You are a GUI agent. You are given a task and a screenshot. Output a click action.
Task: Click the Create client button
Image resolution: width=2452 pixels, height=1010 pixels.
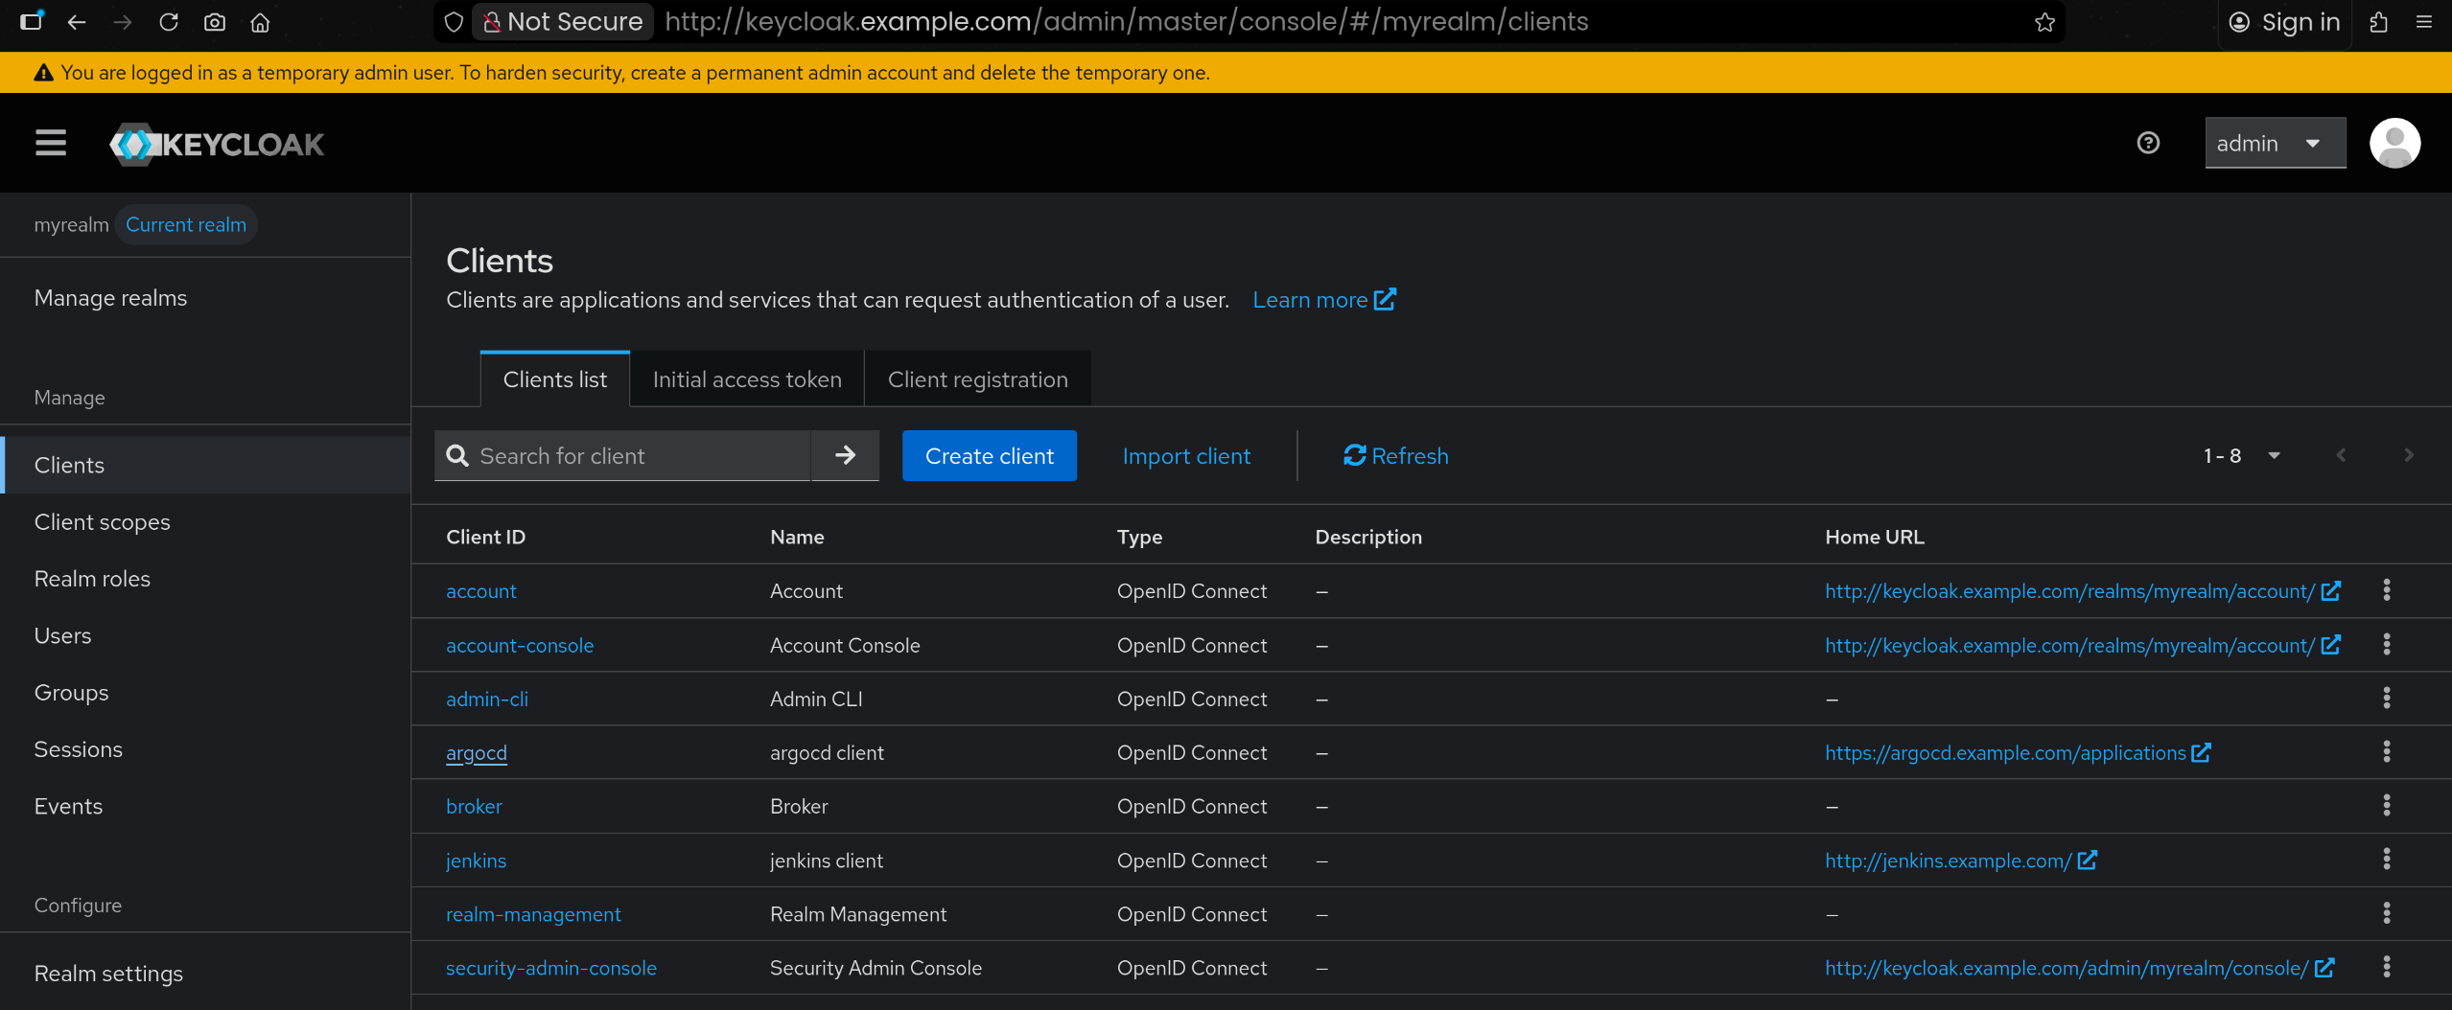click(989, 455)
